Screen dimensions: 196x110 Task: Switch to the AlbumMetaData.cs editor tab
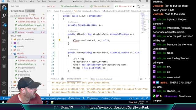tap(73, 6)
